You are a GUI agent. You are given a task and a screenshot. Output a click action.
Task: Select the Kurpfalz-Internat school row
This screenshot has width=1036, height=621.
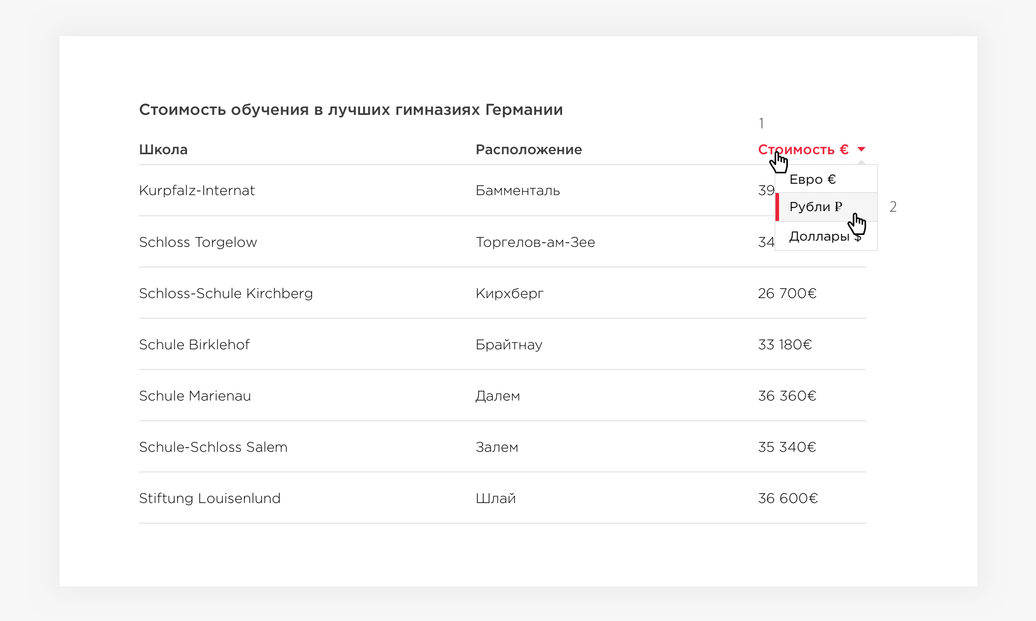[x=502, y=190]
